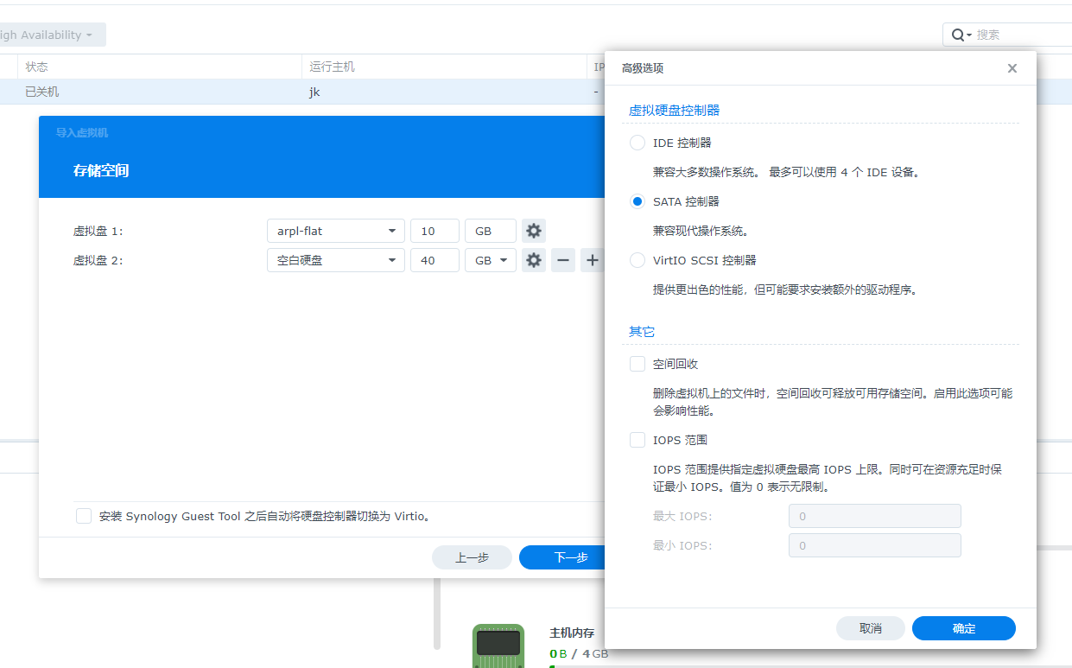1072x668 pixels.
Task: Click disk 2 size field showing 40
Action: 435,260
